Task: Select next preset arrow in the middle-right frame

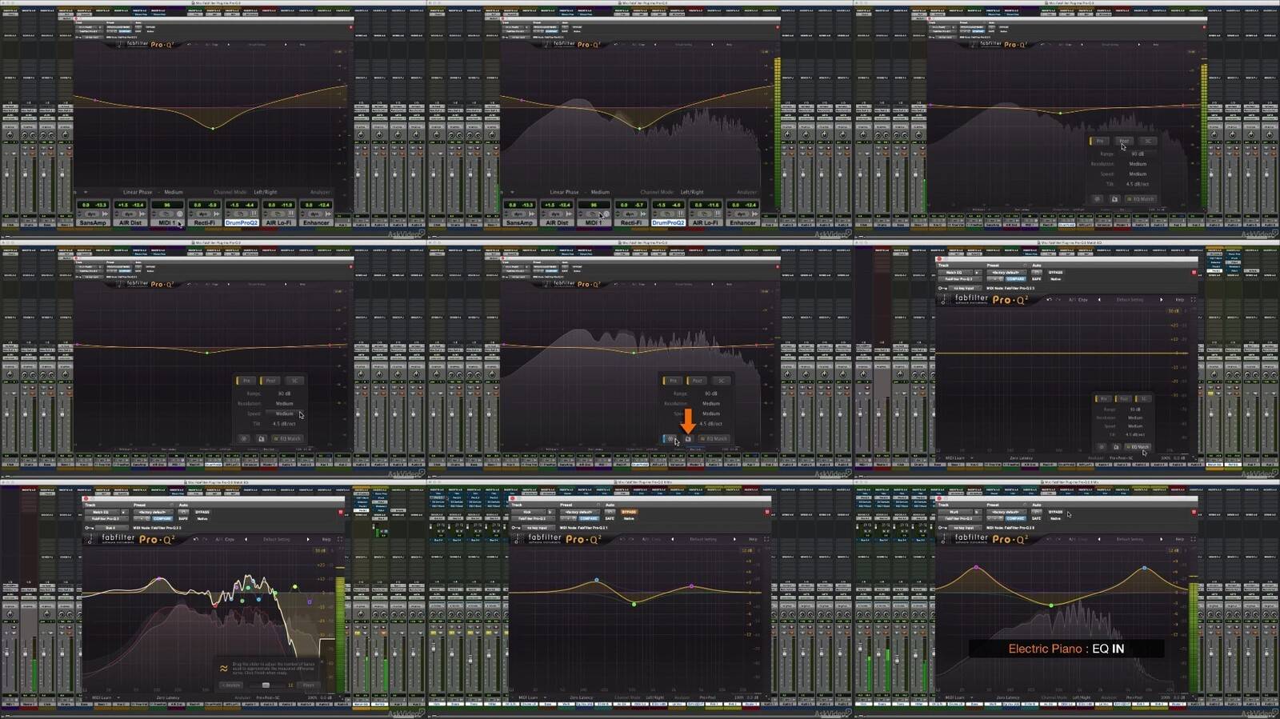Action: (x=1162, y=300)
